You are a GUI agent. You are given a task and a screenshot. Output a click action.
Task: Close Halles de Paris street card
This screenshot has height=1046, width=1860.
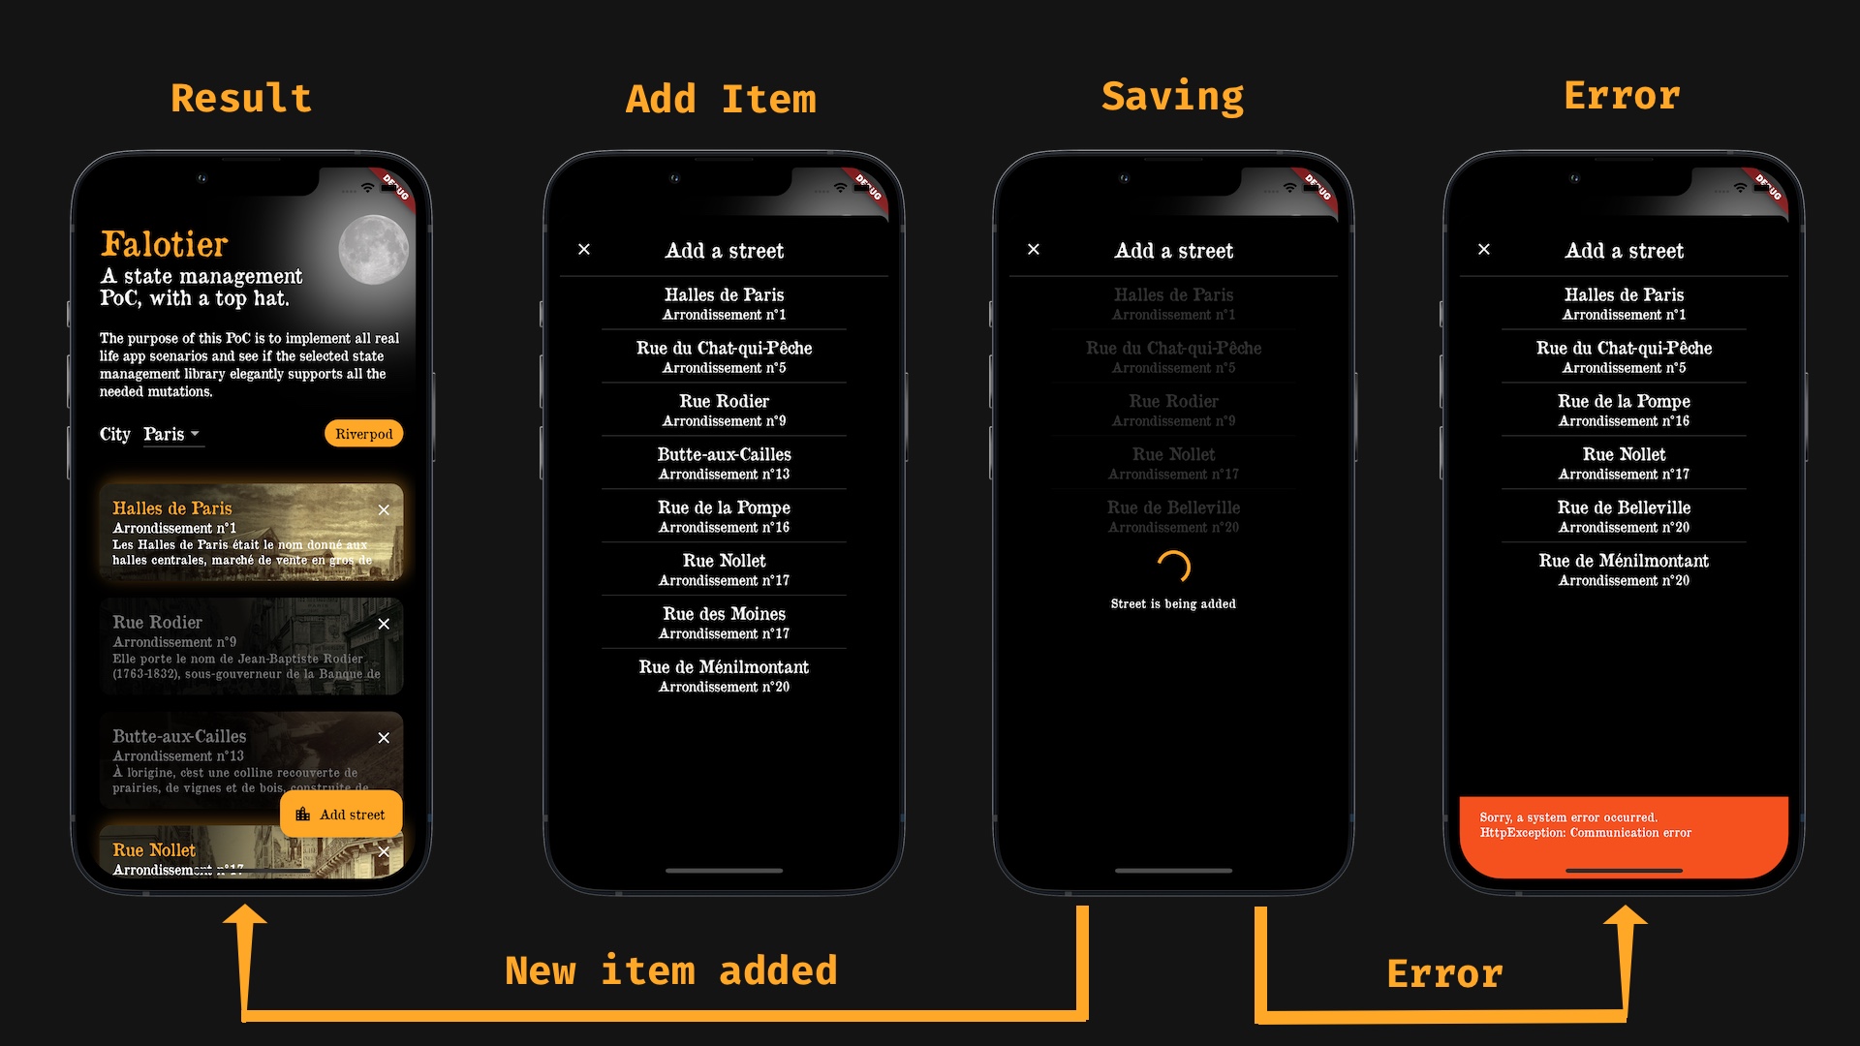click(x=384, y=509)
